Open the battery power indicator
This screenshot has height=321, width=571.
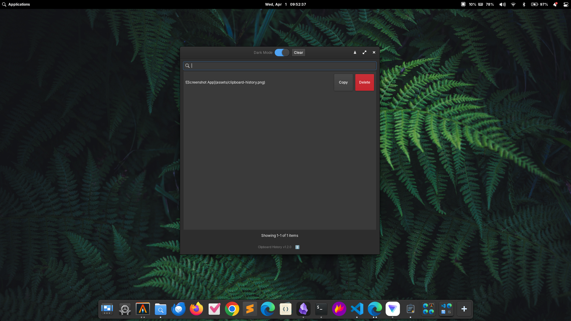point(539,4)
